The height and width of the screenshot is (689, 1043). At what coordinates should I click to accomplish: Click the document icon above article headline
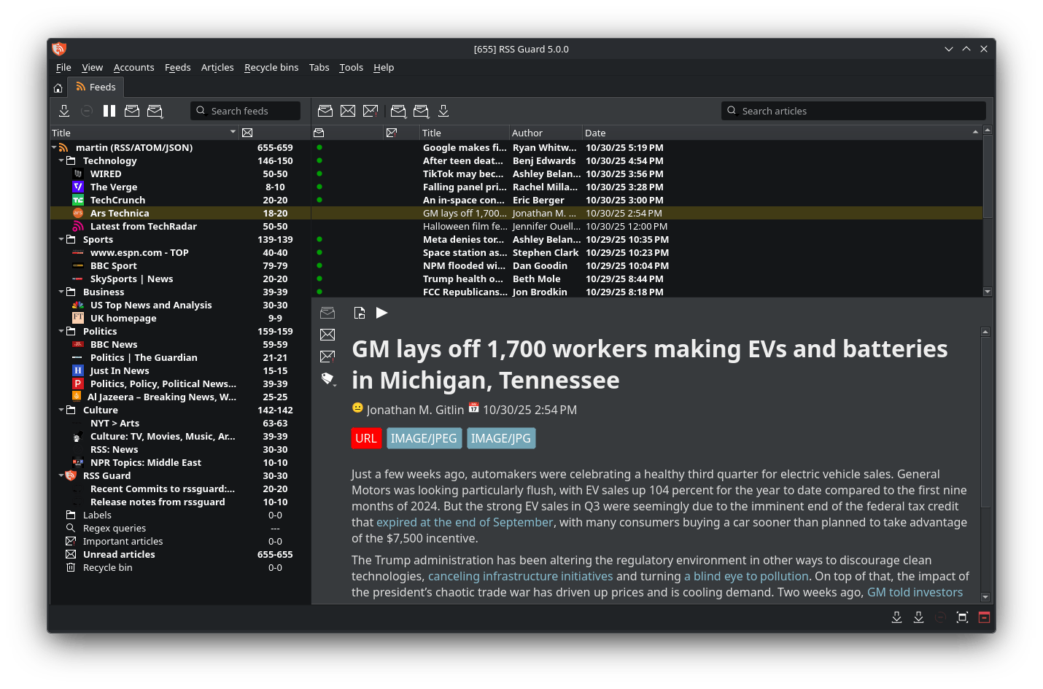point(360,313)
